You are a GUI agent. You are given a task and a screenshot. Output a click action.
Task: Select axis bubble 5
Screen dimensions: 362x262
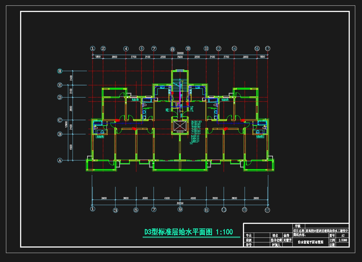136,210
